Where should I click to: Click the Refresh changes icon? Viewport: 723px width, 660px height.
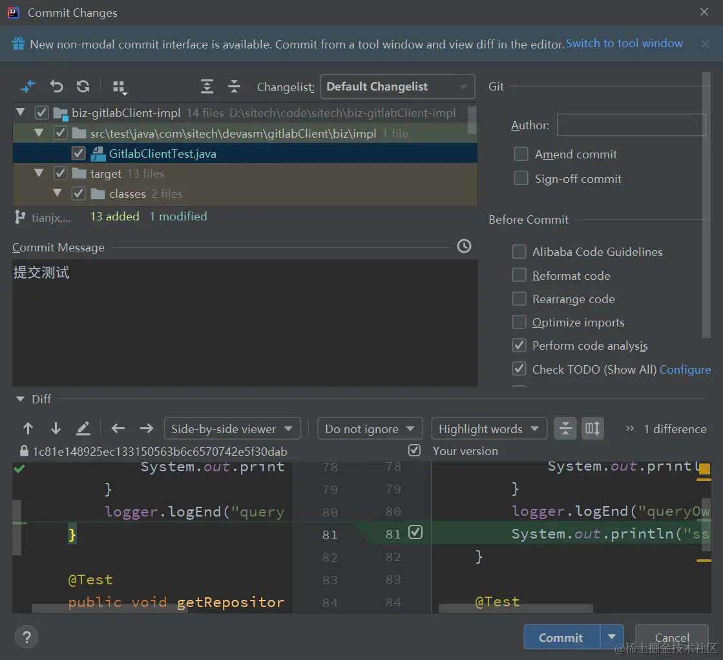83,86
